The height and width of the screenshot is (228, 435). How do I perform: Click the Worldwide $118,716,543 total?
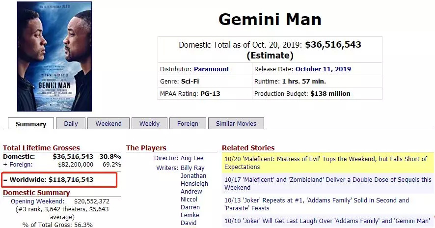(52, 180)
